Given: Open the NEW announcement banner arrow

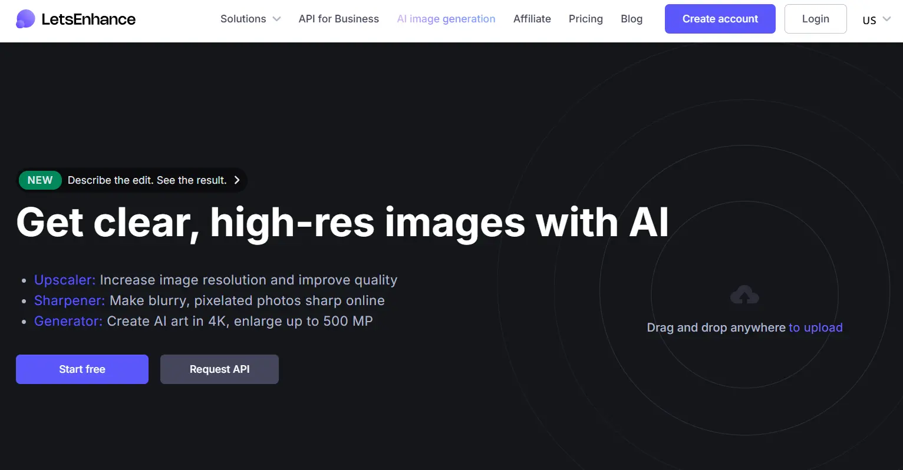Looking at the screenshot, I should [236, 180].
